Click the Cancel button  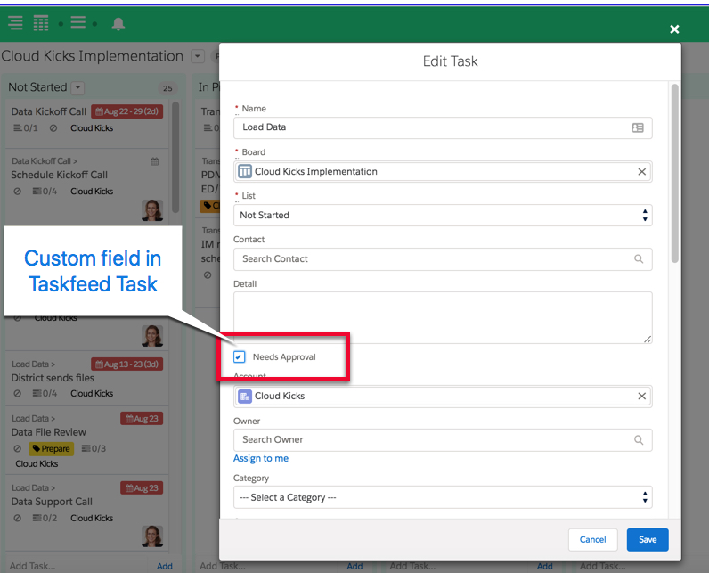[592, 539]
